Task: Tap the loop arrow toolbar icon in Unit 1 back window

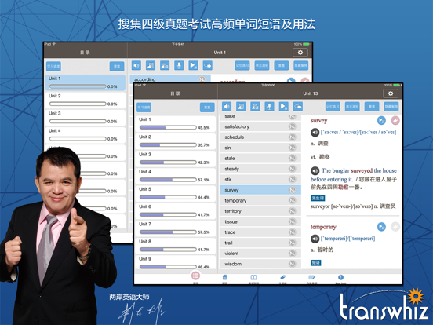Action: [207, 65]
